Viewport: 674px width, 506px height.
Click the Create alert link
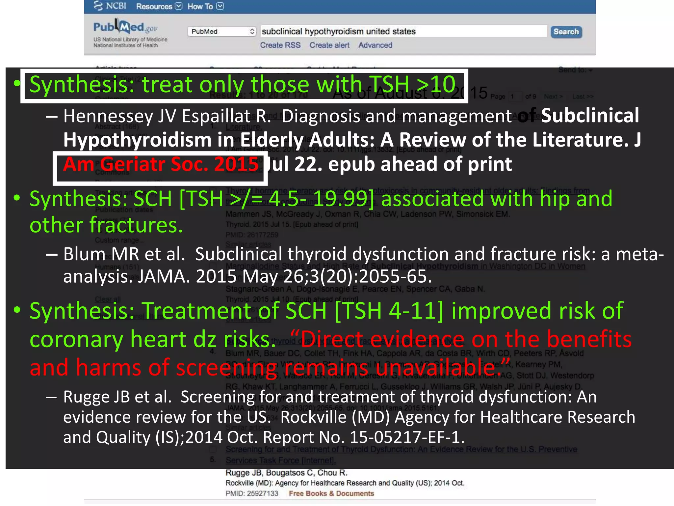click(329, 45)
